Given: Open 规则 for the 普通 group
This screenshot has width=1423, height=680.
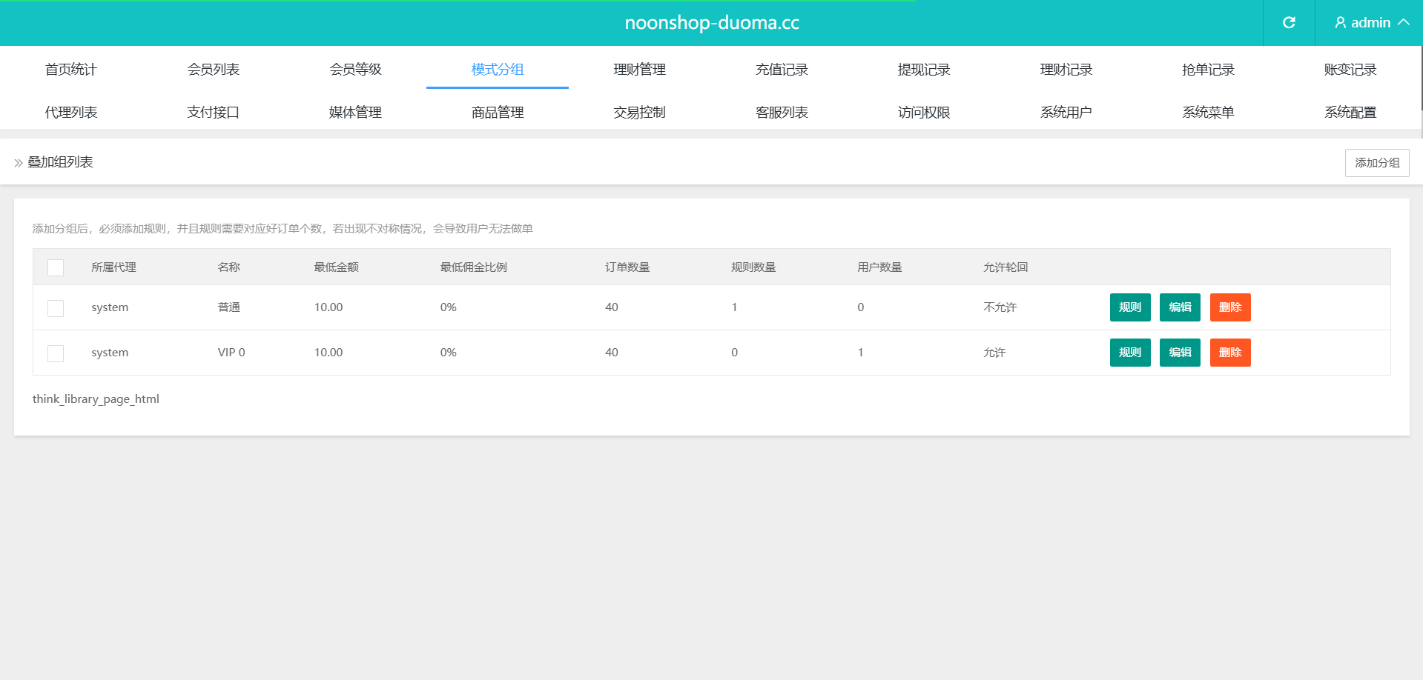Looking at the screenshot, I should pos(1129,307).
